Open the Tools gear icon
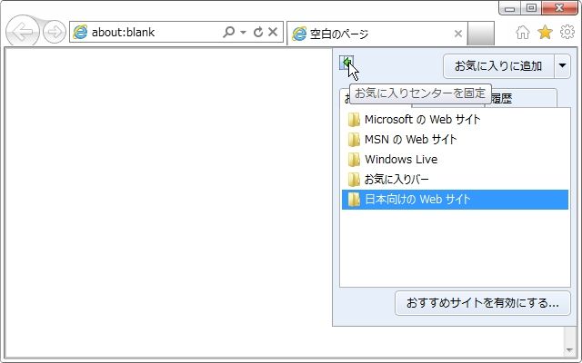 567,32
